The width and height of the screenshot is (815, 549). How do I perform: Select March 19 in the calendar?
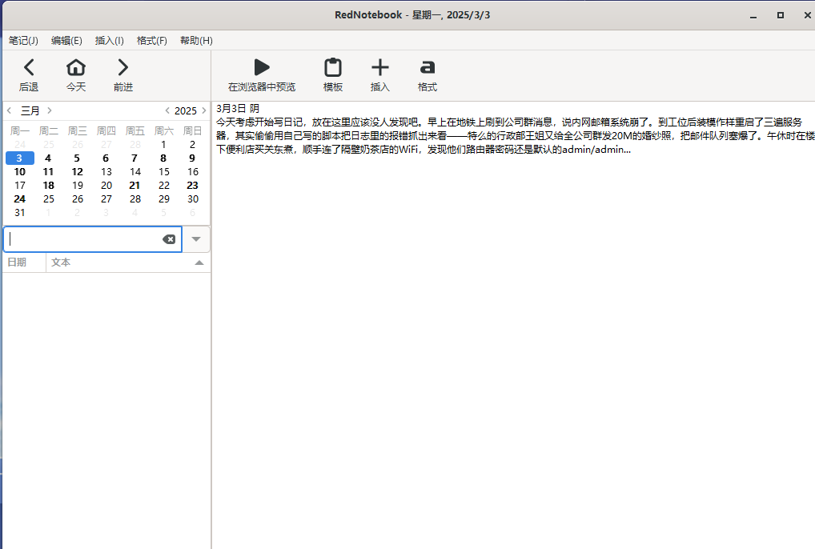[77, 186]
